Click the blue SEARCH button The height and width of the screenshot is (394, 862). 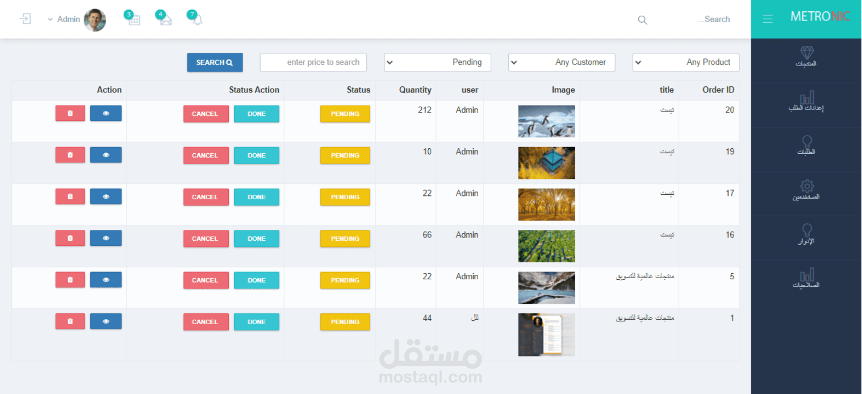(215, 62)
